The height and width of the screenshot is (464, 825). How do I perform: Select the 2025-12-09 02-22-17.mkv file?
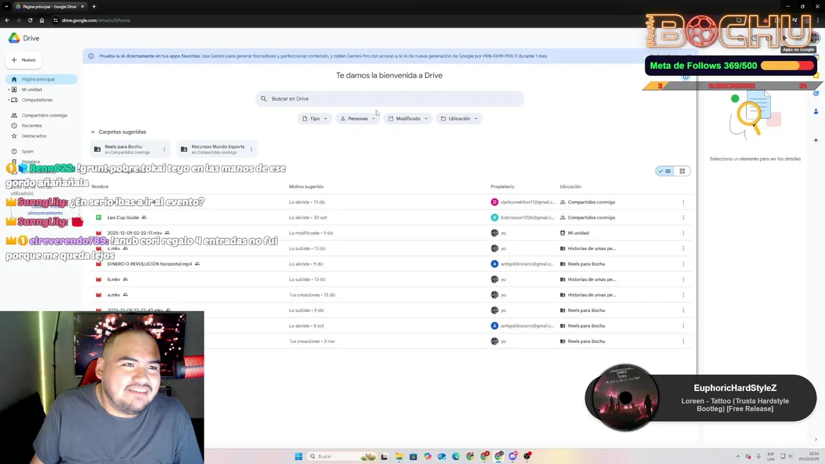[390, 233]
